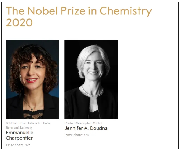181x151 pixels.
Task: Click the "Photo: Christopher Michel" credit line
Action: tap(83, 123)
